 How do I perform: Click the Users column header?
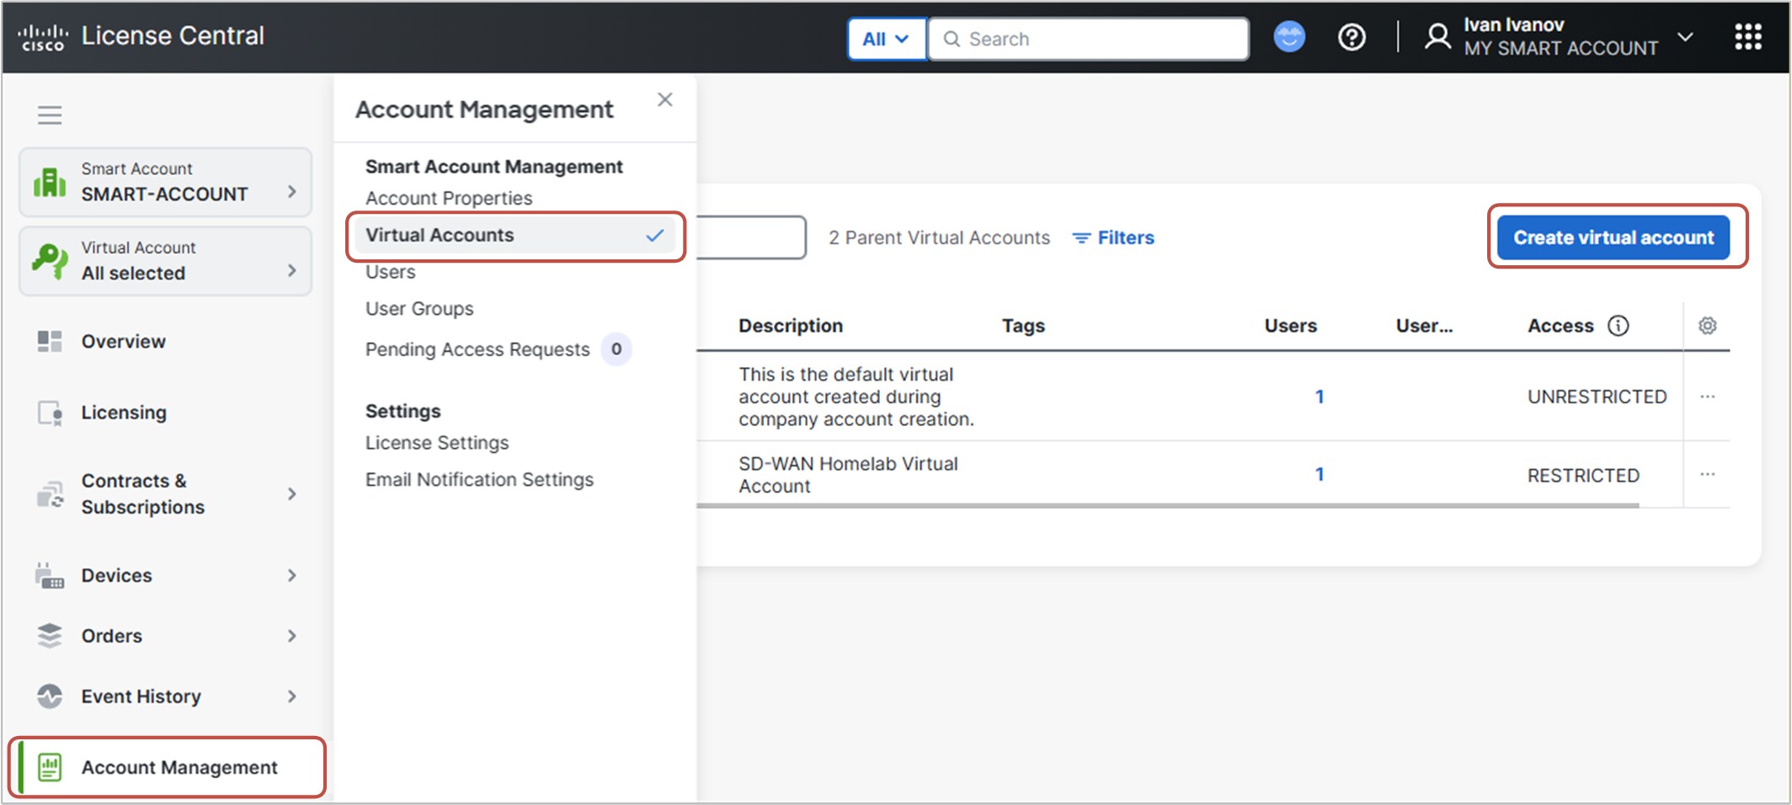tap(1290, 326)
